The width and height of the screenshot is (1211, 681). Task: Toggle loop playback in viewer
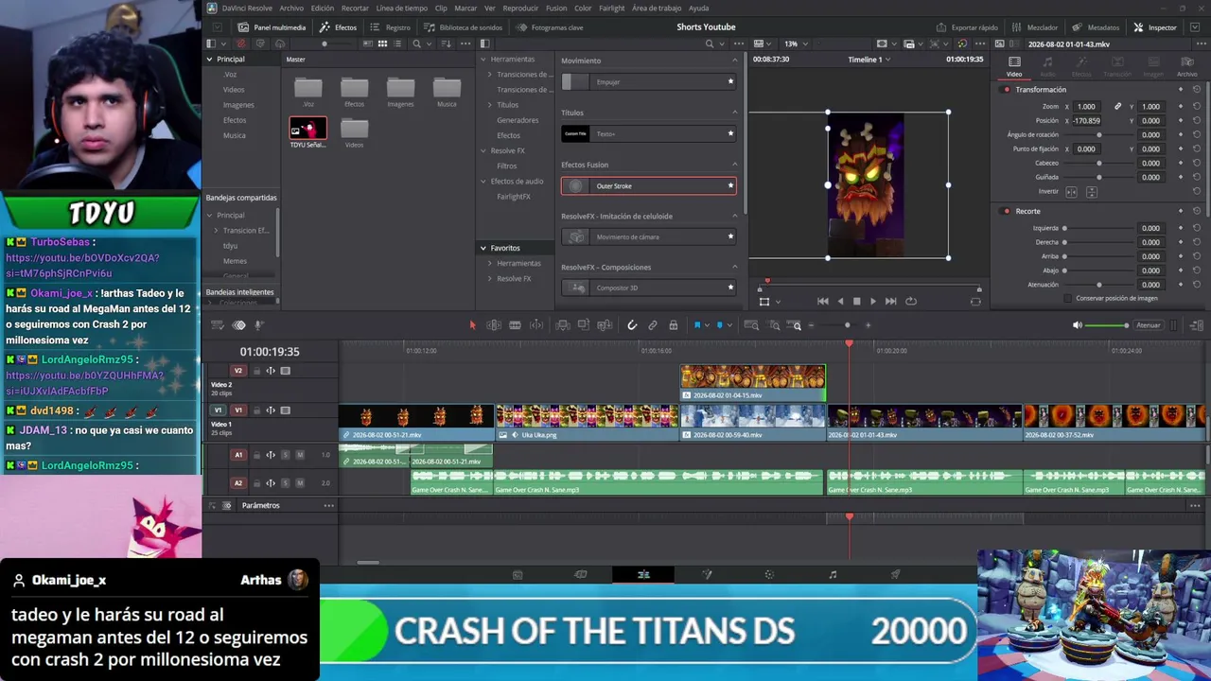(x=911, y=301)
